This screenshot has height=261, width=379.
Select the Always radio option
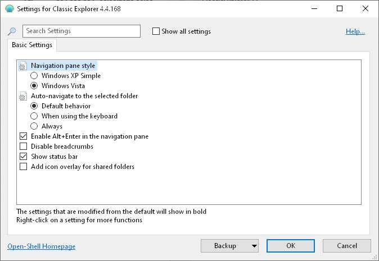34,126
